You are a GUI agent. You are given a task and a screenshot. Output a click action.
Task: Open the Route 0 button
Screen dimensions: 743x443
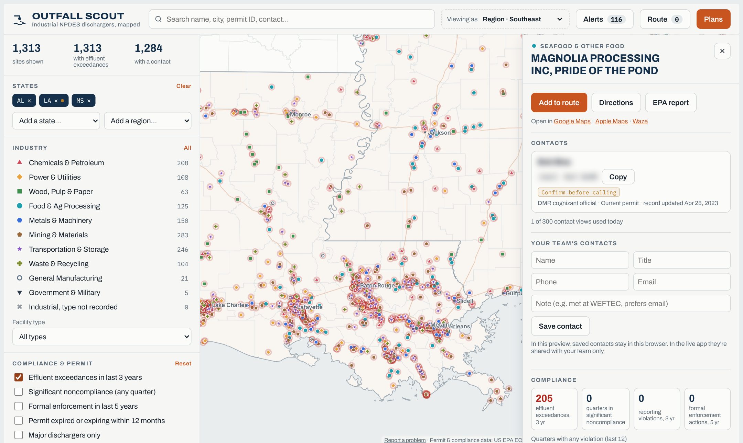pos(665,19)
